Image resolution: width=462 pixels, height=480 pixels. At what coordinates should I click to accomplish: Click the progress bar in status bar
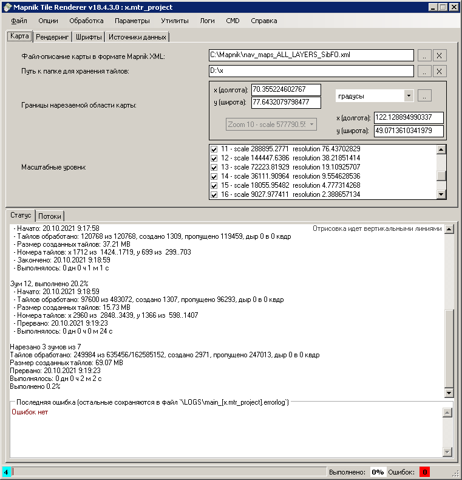pos(169,472)
